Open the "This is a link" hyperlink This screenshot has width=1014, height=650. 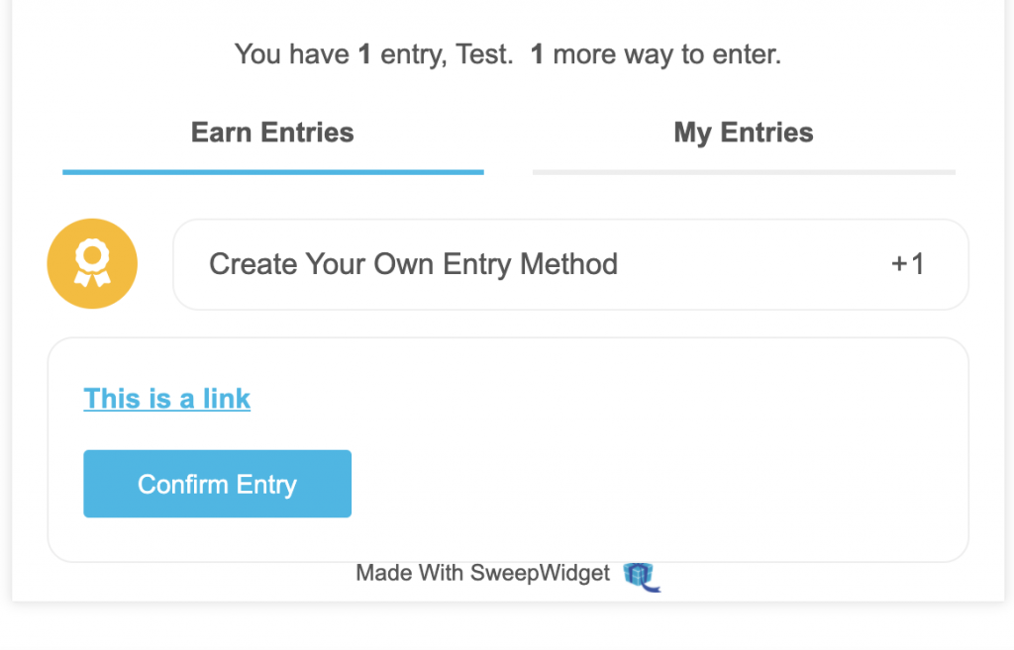point(166,399)
